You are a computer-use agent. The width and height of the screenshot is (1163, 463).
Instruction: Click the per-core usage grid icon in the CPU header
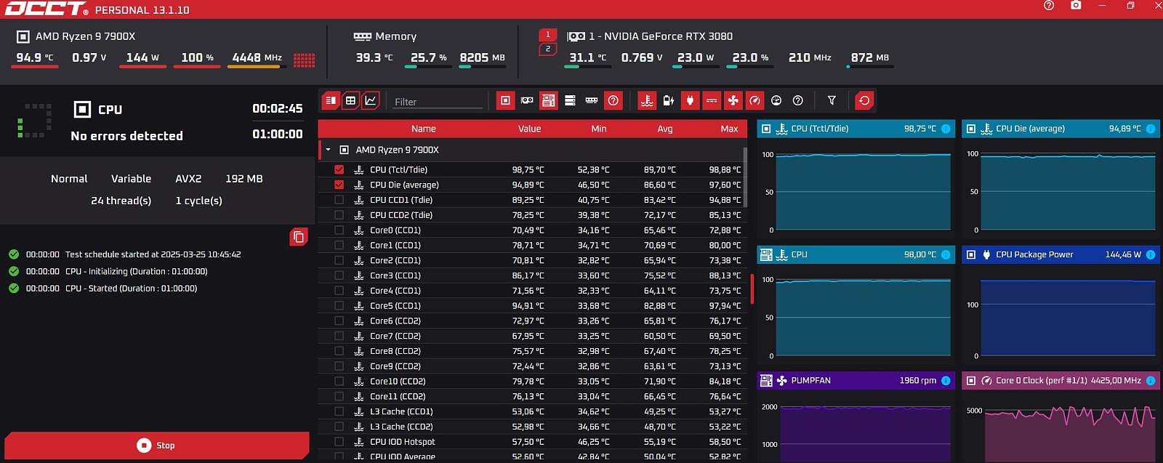[x=304, y=60]
